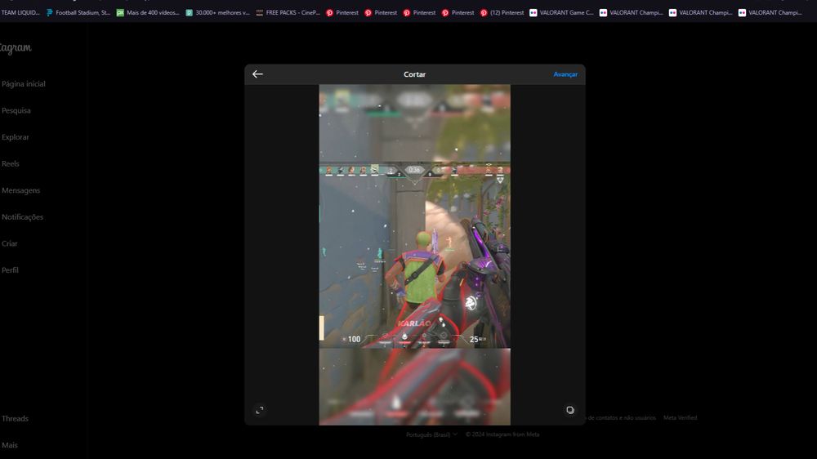Select Criar in the sidebar
The width and height of the screenshot is (817, 459).
click(9, 243)
